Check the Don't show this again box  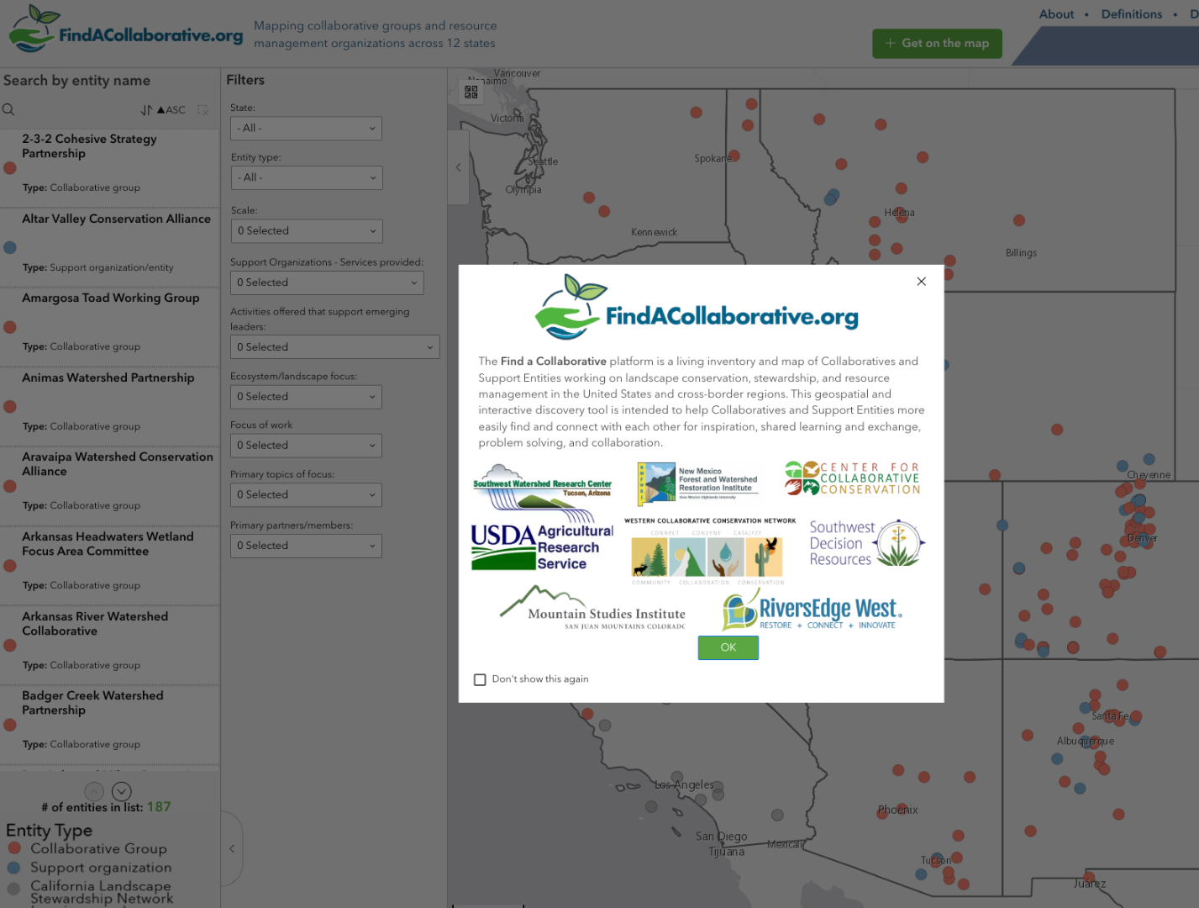click(480, 679)
